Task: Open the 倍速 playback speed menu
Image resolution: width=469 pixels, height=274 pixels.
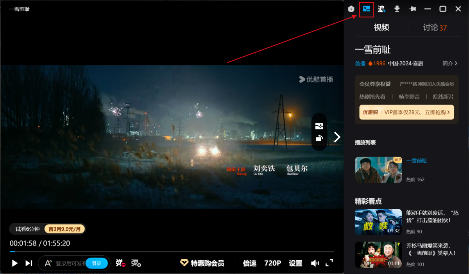Action: coord(249,263)
